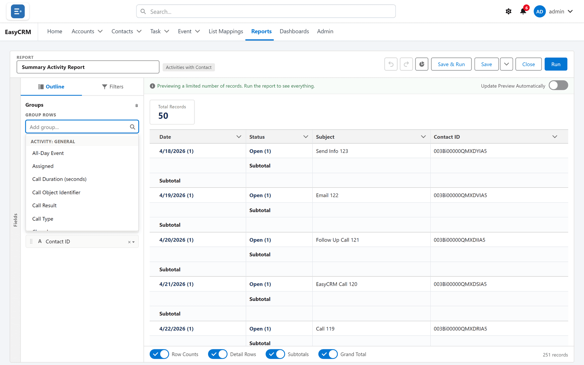This screenshot has height=365, width=584.
Task: Choose All-Day Event group option
Action: [82, 153]
